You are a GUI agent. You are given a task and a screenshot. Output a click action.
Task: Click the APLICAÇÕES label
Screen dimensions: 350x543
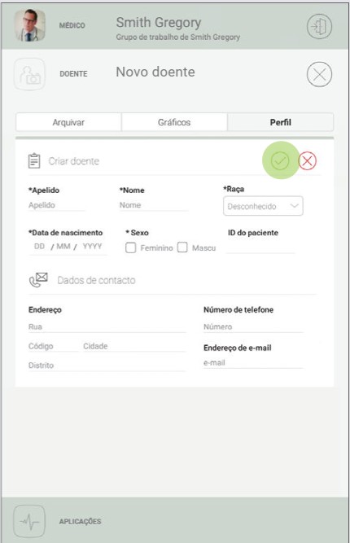click(80, 522)
